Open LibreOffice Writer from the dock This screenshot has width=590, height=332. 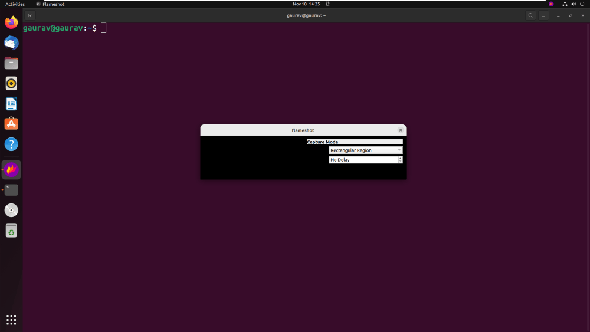(x=11, y=104)
